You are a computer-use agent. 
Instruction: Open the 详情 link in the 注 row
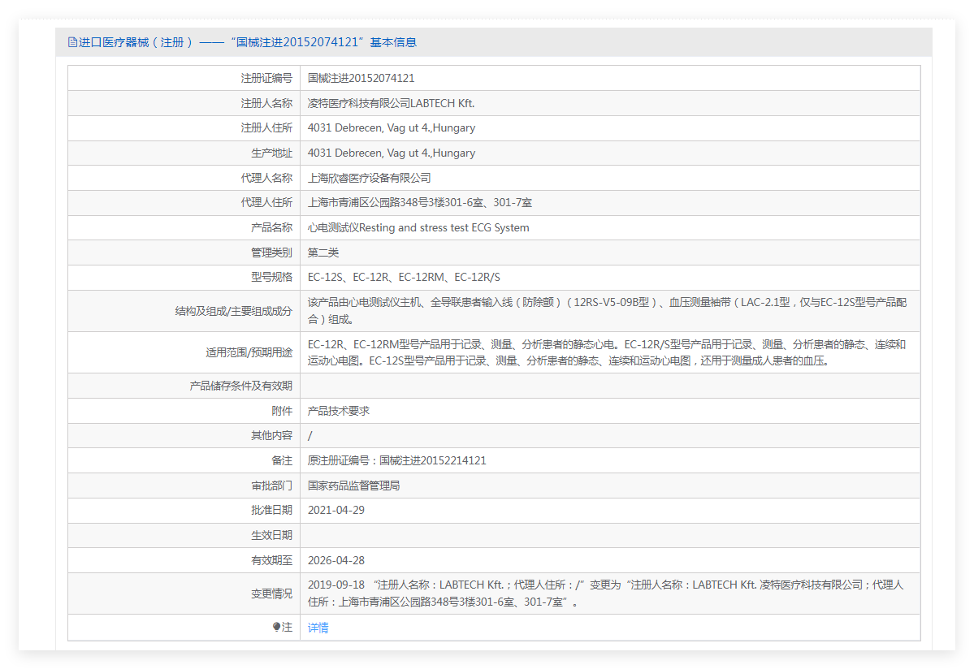pyautogui.click(x=318, y=628)
